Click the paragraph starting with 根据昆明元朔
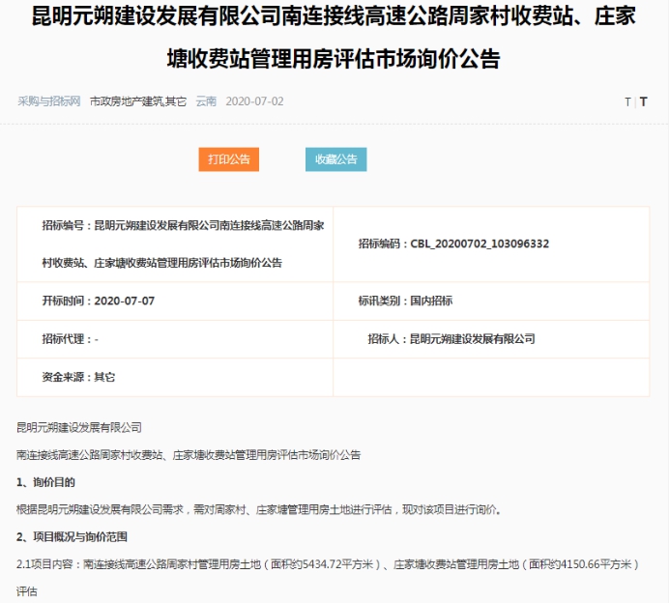670x603 pixels. (259, 508)
